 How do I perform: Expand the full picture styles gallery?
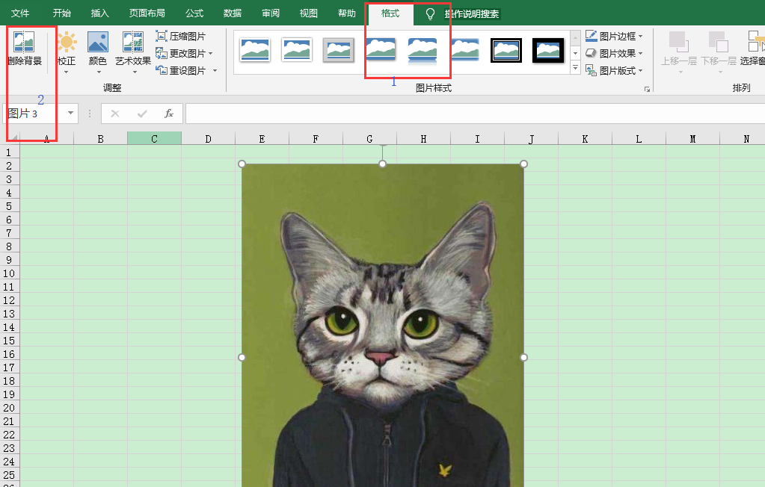576,68
